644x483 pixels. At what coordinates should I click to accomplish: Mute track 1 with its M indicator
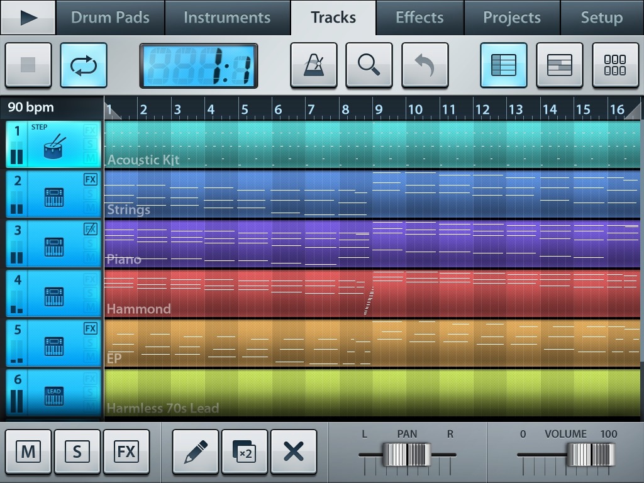[91, 158]
